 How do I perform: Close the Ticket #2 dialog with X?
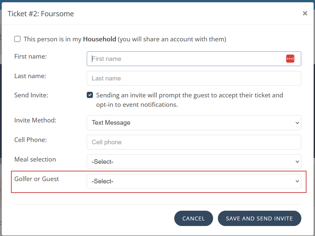tap(305, 13)
